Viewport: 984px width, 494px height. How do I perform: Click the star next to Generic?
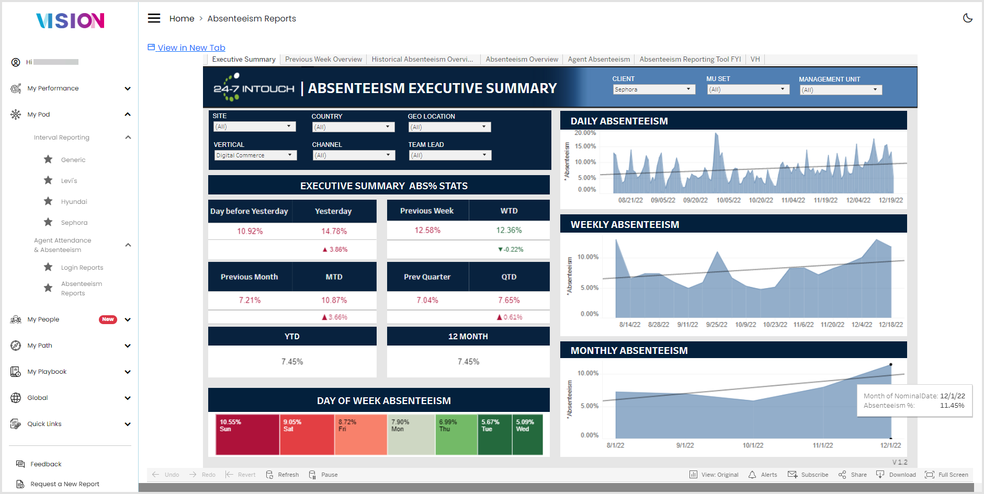(x=48, y=159)
